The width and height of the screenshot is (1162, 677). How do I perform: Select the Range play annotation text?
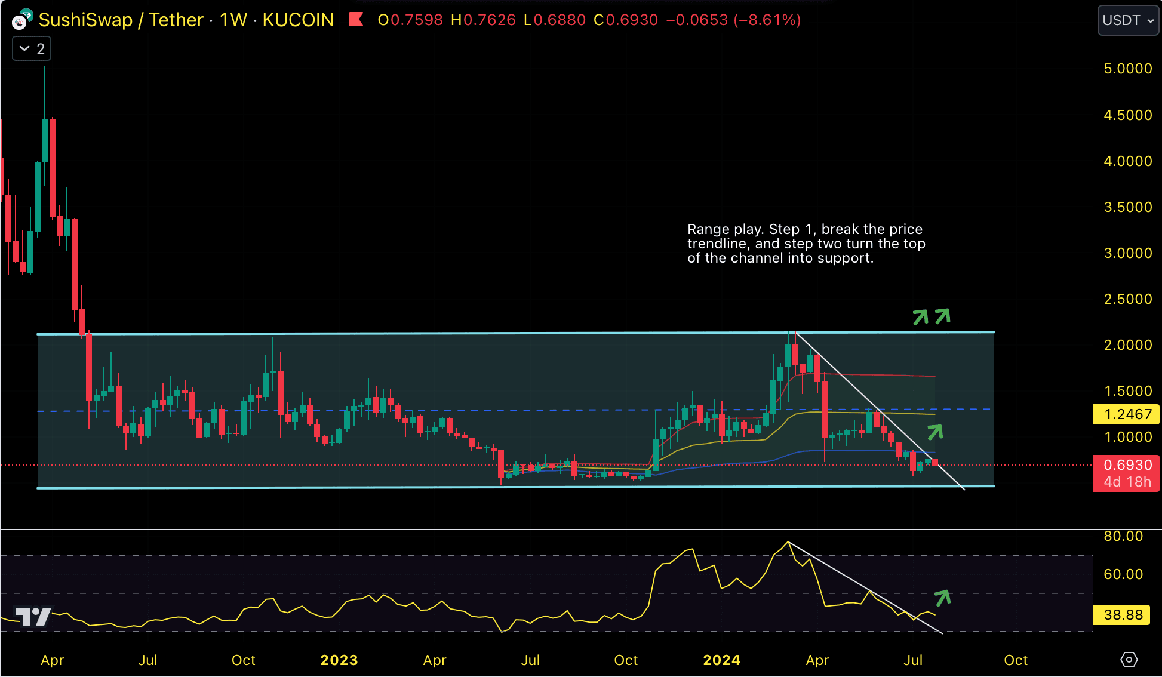[806, 244]
